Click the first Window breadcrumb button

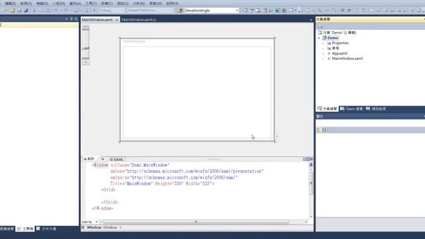pos(94,228)
